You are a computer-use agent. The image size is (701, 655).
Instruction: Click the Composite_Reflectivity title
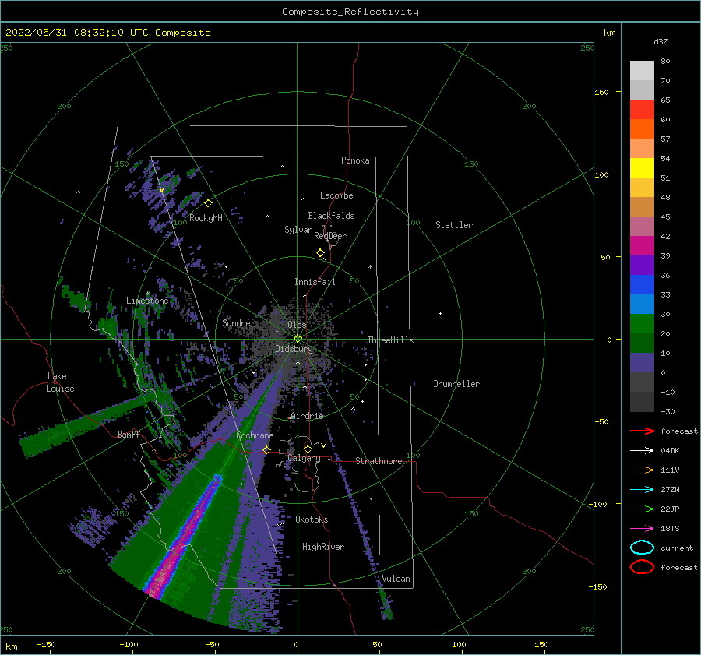pyautogui.click(x=350, y=12)
